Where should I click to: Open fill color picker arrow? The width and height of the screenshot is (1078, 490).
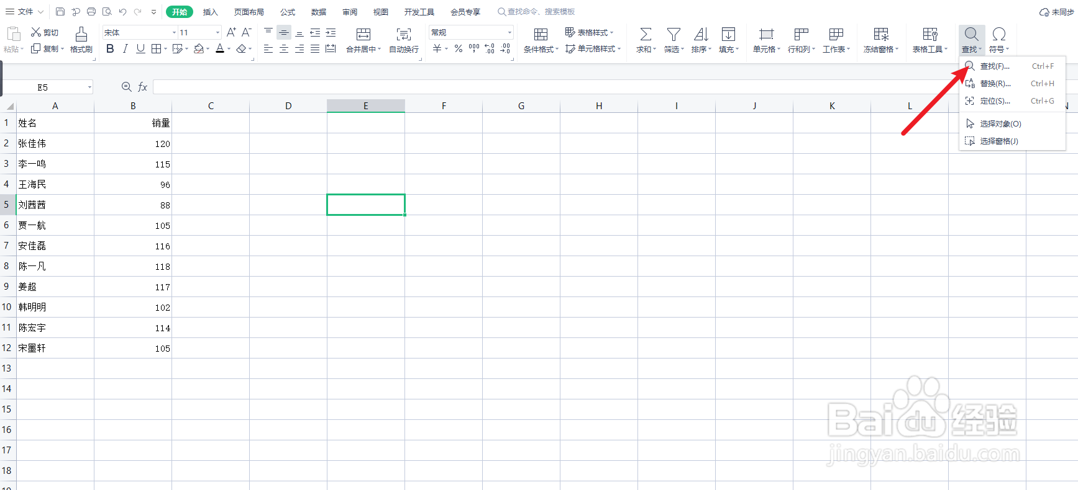(208, 49)
